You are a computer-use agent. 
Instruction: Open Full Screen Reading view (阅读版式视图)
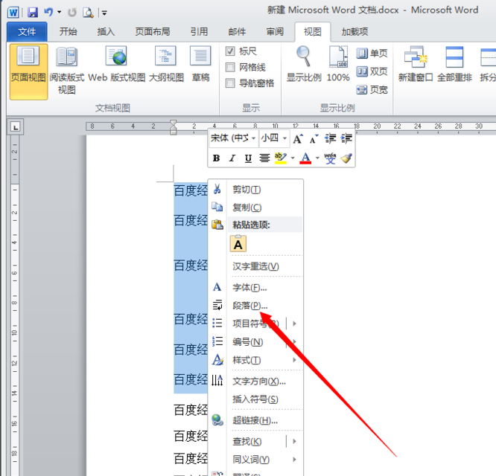[67, 71]
